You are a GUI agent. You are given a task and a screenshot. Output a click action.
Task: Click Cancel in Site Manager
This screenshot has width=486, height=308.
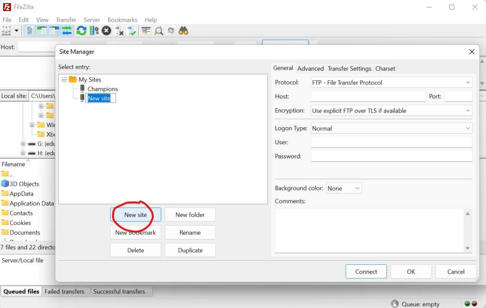[x=456, y=272]
